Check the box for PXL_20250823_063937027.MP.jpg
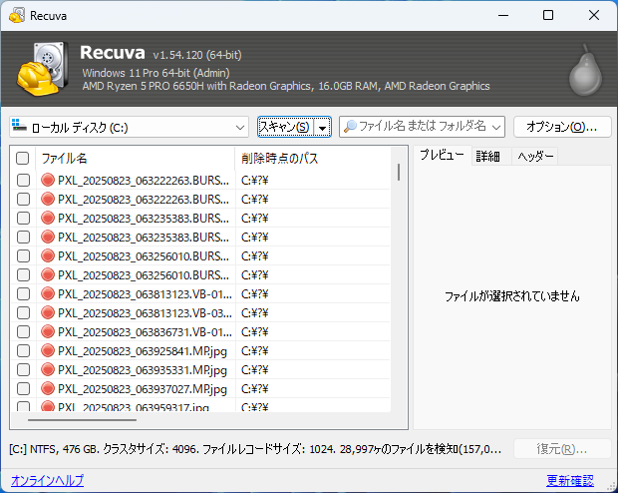The width and height of the screenshot is (618, 493). click(23, 389)
